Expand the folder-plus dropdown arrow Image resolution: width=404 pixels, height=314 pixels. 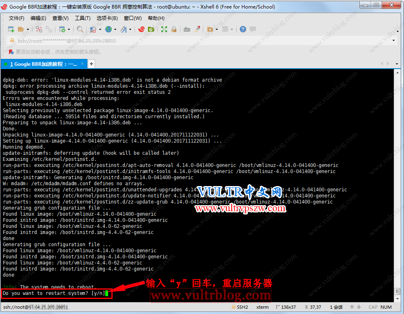pyautogui.click(x=217, y=30)
